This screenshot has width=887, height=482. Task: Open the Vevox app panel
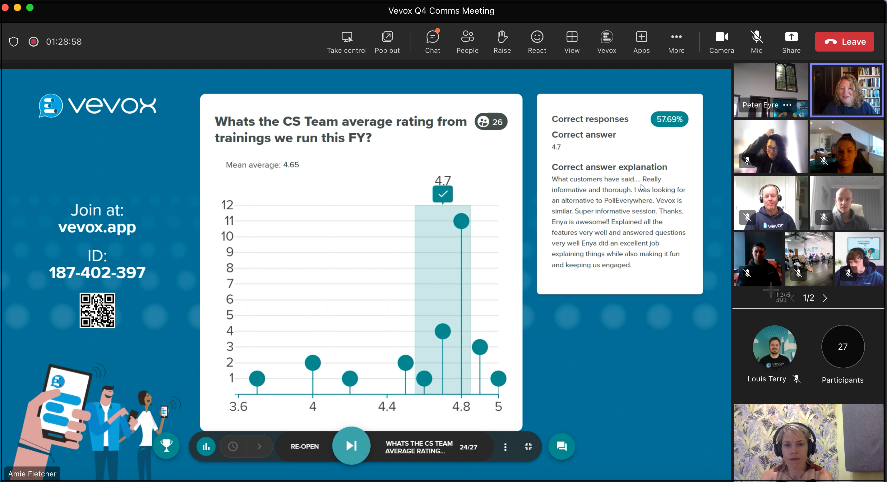point(606,42)
